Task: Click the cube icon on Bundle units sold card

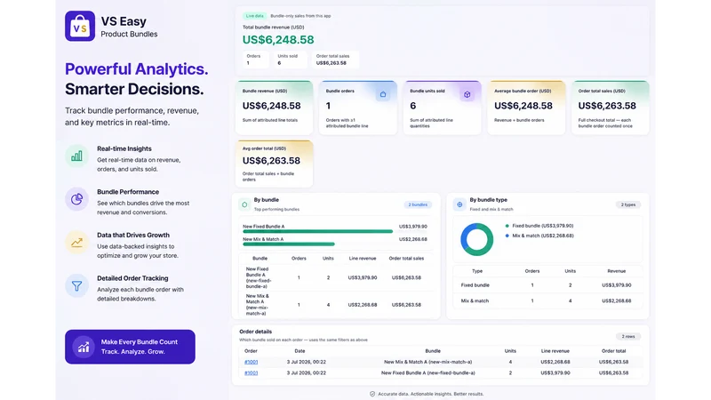Action: click(x=467, y=94)
